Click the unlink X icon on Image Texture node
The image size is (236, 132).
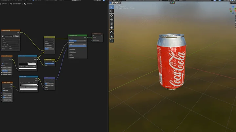tap(19, 36)
